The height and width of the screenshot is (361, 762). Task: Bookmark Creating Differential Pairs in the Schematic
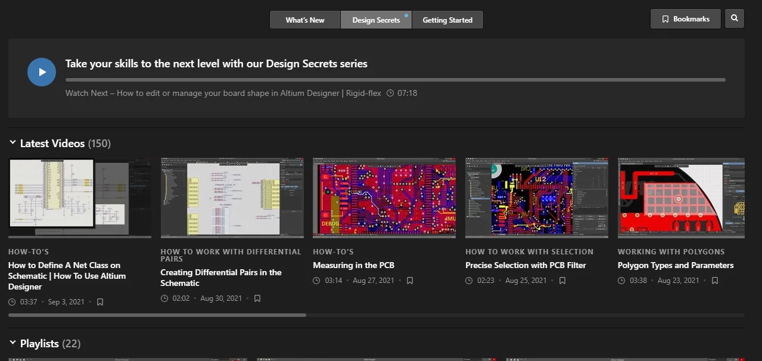[257, 298]
